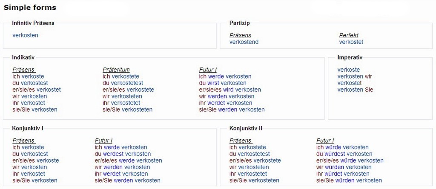The image size is (436, 189).
Task: Click the 'Präsens' heading under Indikativ
Action: pyautogui.click(x=23, y=70)
